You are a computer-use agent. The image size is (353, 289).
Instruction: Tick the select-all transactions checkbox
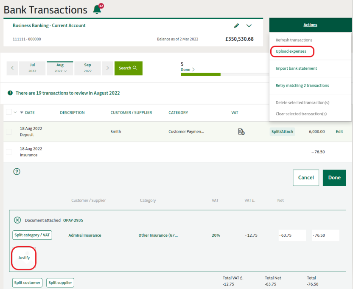coord(9,112)
